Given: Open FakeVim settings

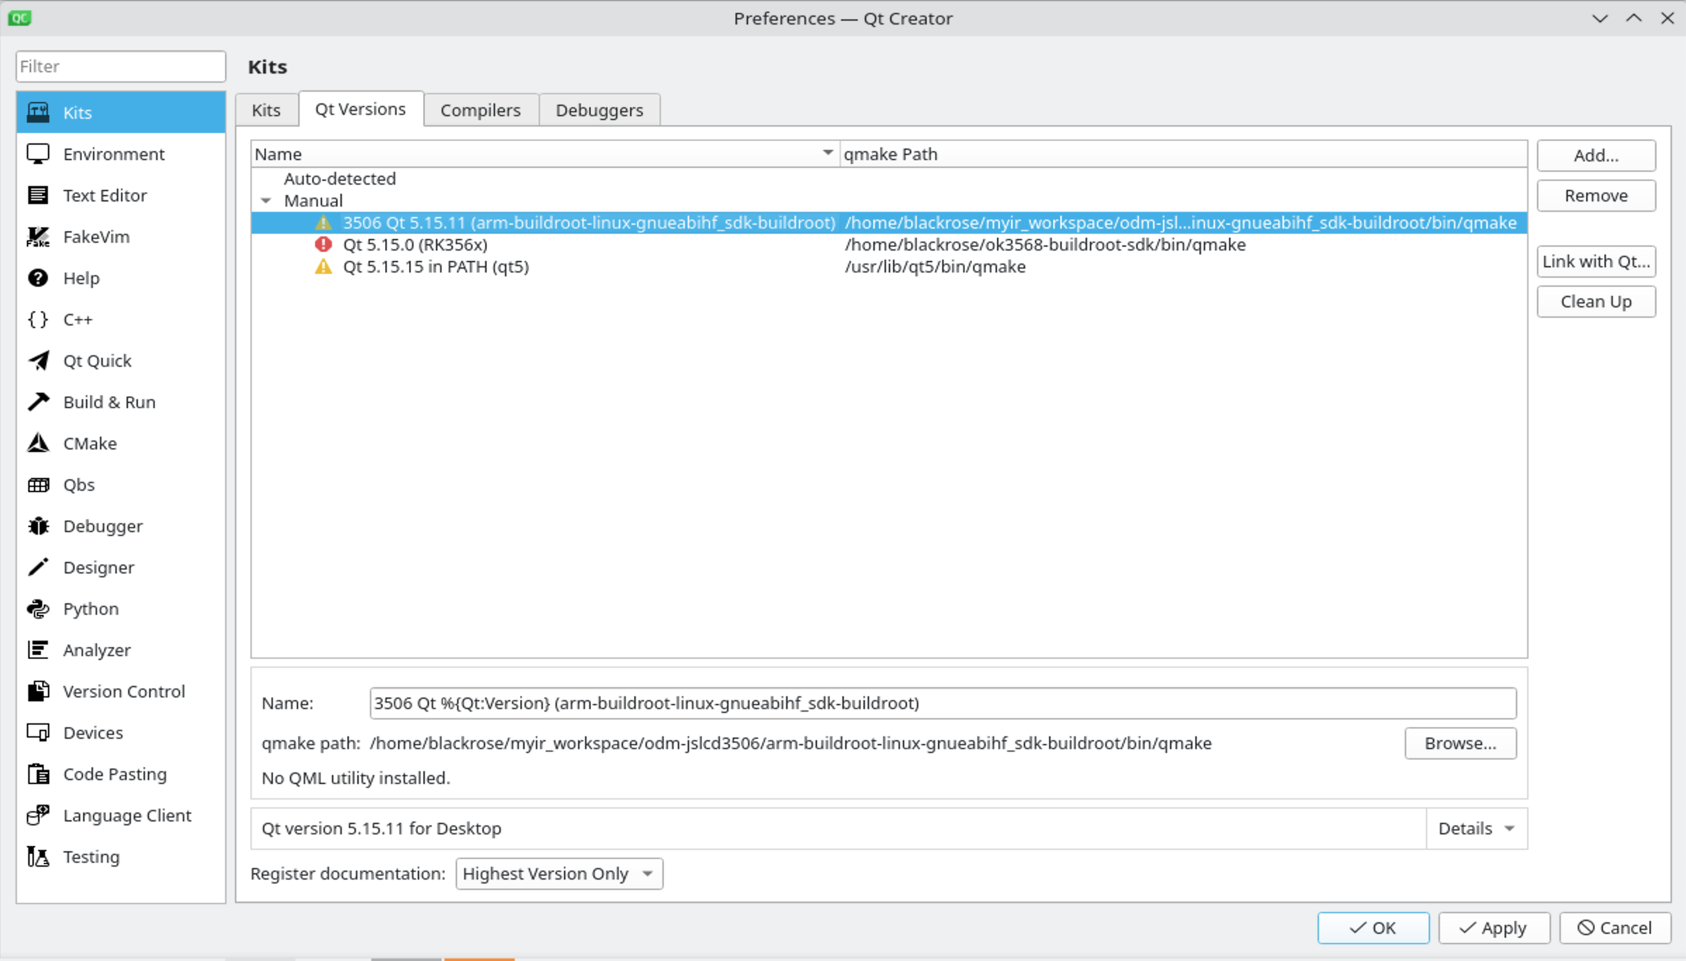Looking at the screenshot, I should pos(121,237).
